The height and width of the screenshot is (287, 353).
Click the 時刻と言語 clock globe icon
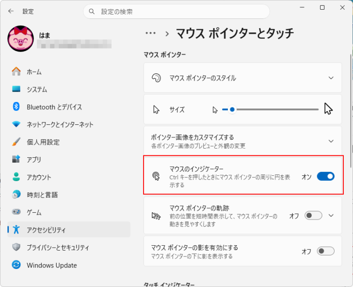16,194
